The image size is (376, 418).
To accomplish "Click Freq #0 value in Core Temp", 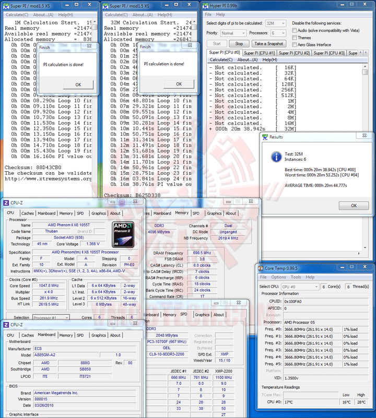I will point(312,329).
